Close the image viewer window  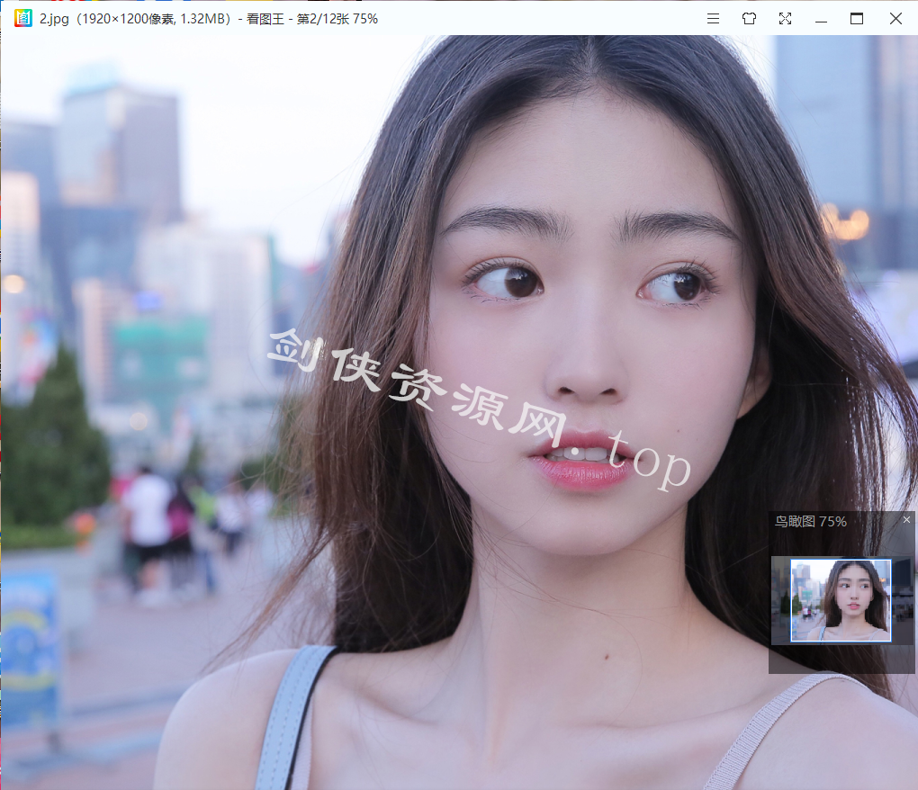895,18
